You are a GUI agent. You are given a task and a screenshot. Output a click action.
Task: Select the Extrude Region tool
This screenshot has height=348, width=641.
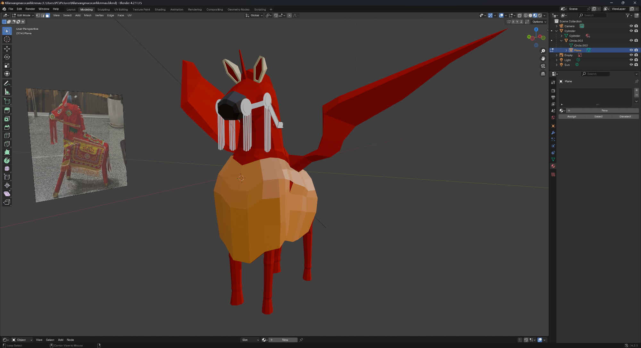(x=7, y=110)
